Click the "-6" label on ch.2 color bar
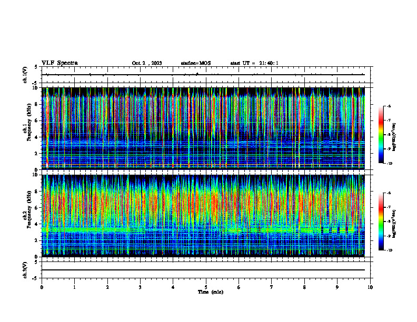Screen dimensions: 417x322 389,193
